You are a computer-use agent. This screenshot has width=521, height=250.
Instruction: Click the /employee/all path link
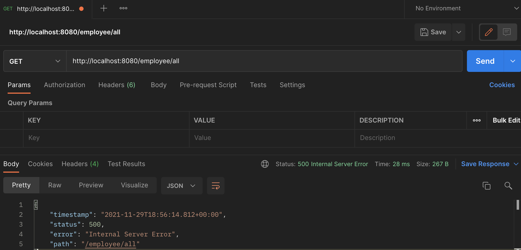111,244
